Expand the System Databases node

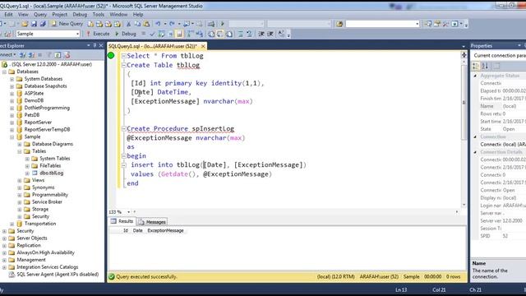(x=12, y=79)
